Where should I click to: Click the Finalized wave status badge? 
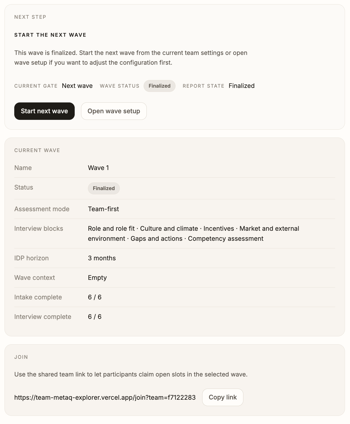[x=159, y=86]
